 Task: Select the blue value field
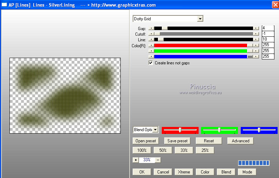point(268,56)
